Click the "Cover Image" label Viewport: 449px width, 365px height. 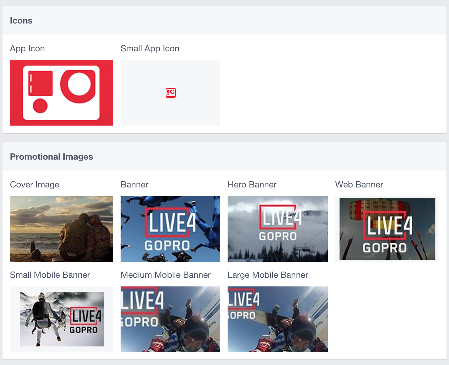tap(35, 185)
